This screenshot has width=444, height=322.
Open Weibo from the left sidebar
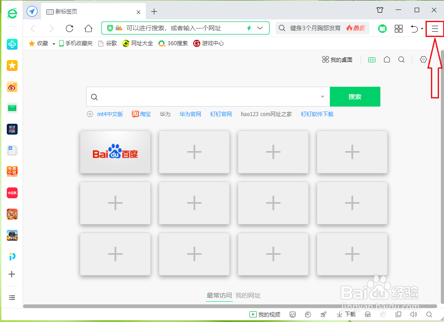point(12,87)
